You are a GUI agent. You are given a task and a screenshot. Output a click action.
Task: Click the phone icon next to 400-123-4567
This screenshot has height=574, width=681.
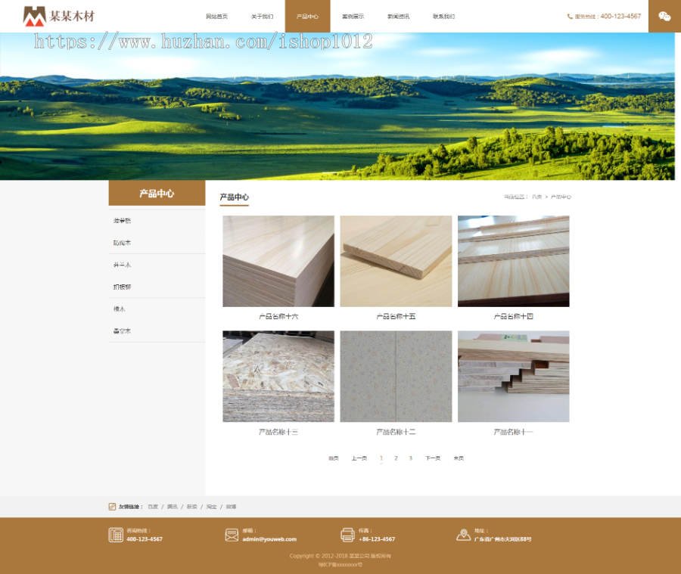point(571,15)
